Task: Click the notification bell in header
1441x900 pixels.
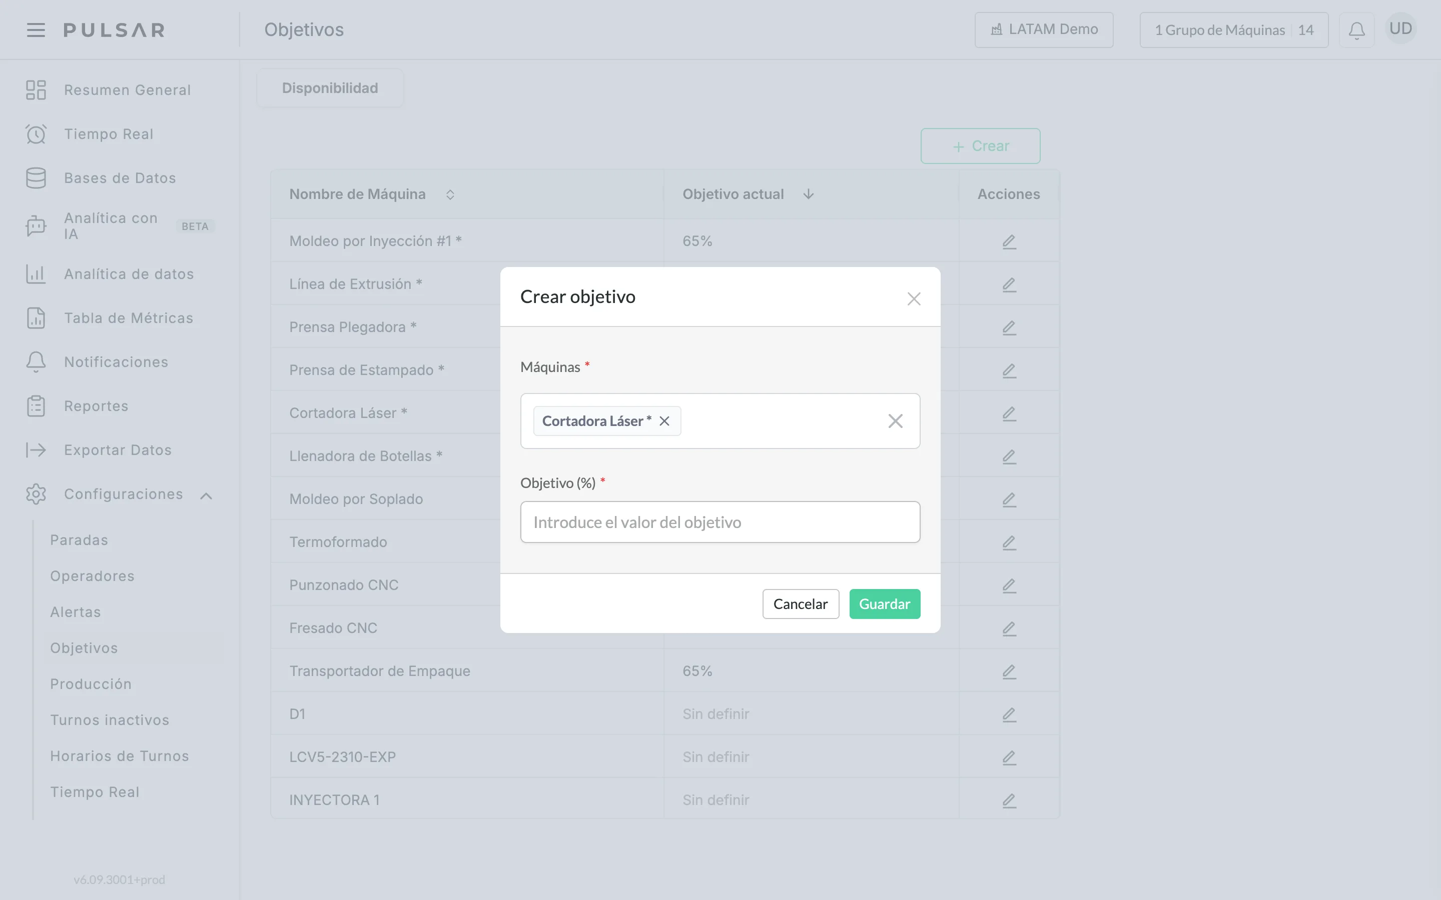Action: coord(1356,30)
